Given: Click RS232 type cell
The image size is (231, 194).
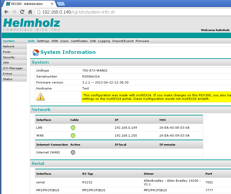Looking at the screenshot, I should pos(87,182).
